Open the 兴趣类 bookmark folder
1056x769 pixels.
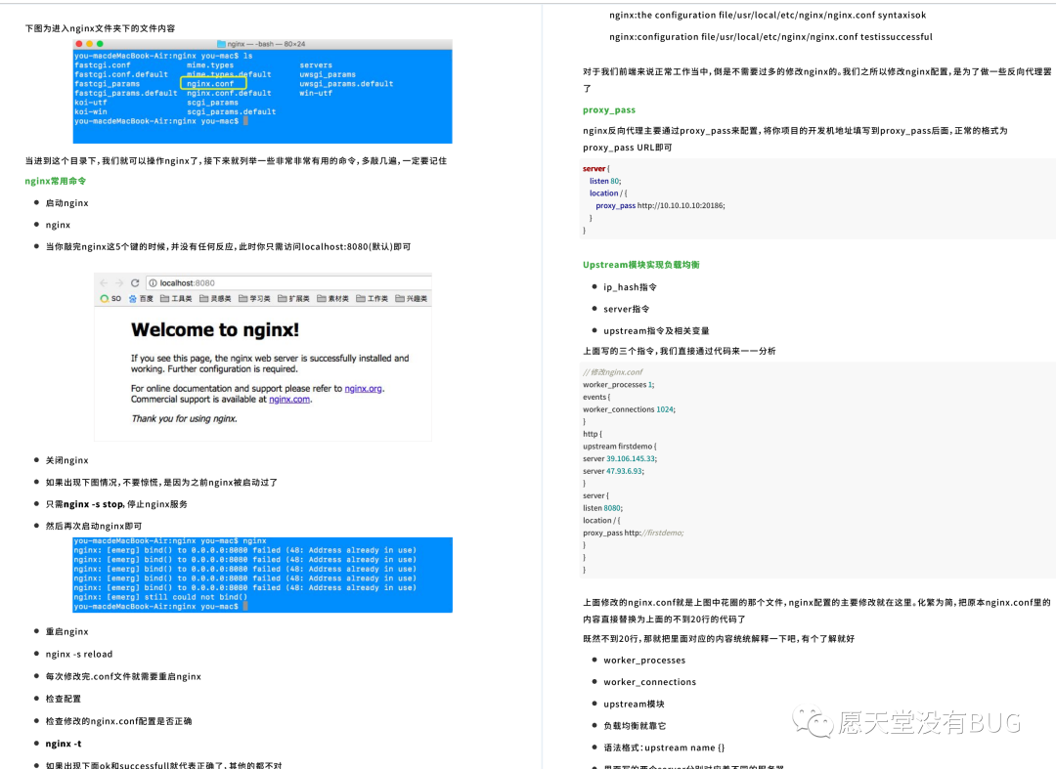(x=411, y=299)
